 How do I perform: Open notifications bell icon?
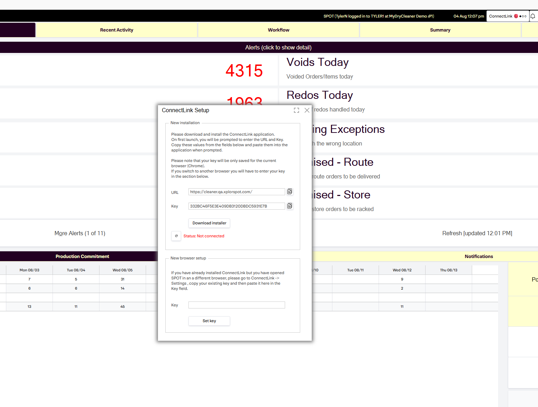point(533,16)
